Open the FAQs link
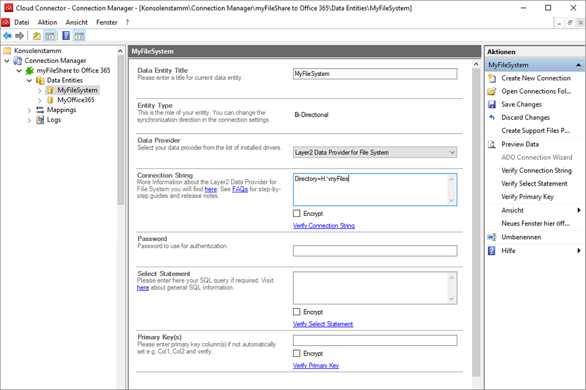 [240, 189]
